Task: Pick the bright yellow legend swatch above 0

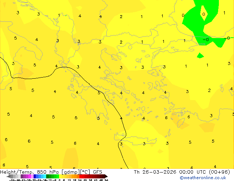Action: click(60, 177)
